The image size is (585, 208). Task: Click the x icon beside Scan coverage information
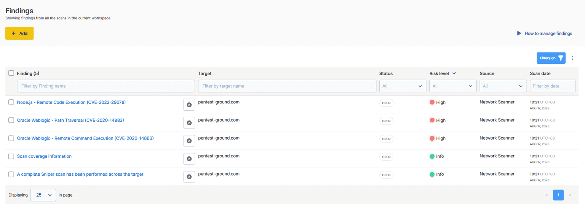pos(189,159)
